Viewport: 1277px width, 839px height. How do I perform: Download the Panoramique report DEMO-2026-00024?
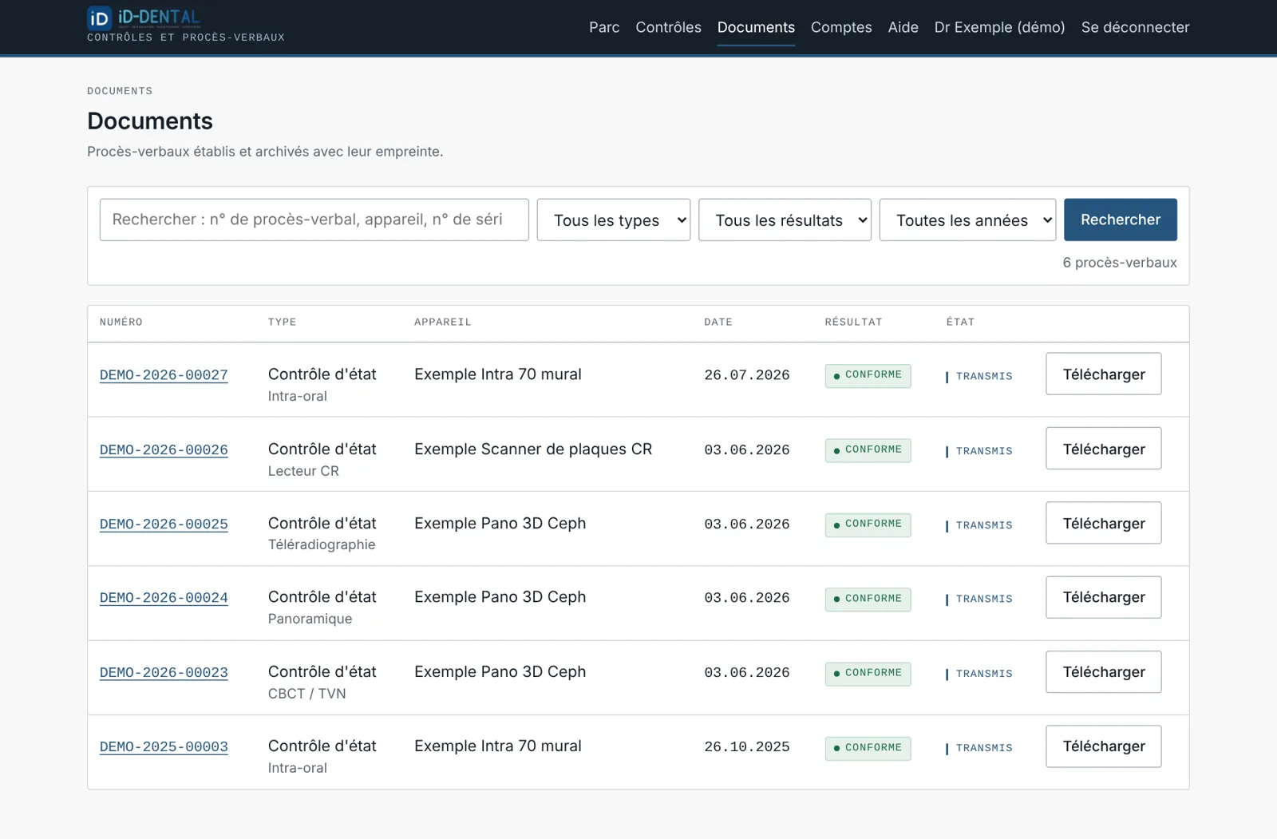1104,597
